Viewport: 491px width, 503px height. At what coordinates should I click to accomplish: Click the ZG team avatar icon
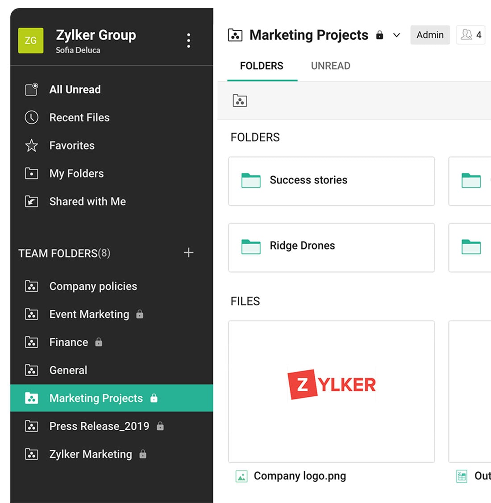(31, 41)
